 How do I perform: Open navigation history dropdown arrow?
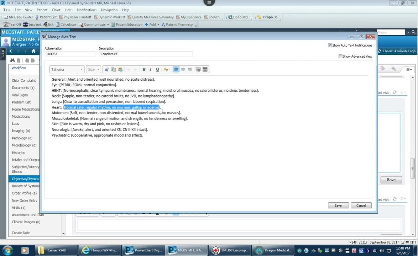click(25, 51)
